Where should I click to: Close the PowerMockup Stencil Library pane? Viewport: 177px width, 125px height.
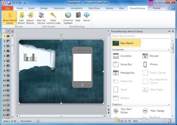pos(173,31)
